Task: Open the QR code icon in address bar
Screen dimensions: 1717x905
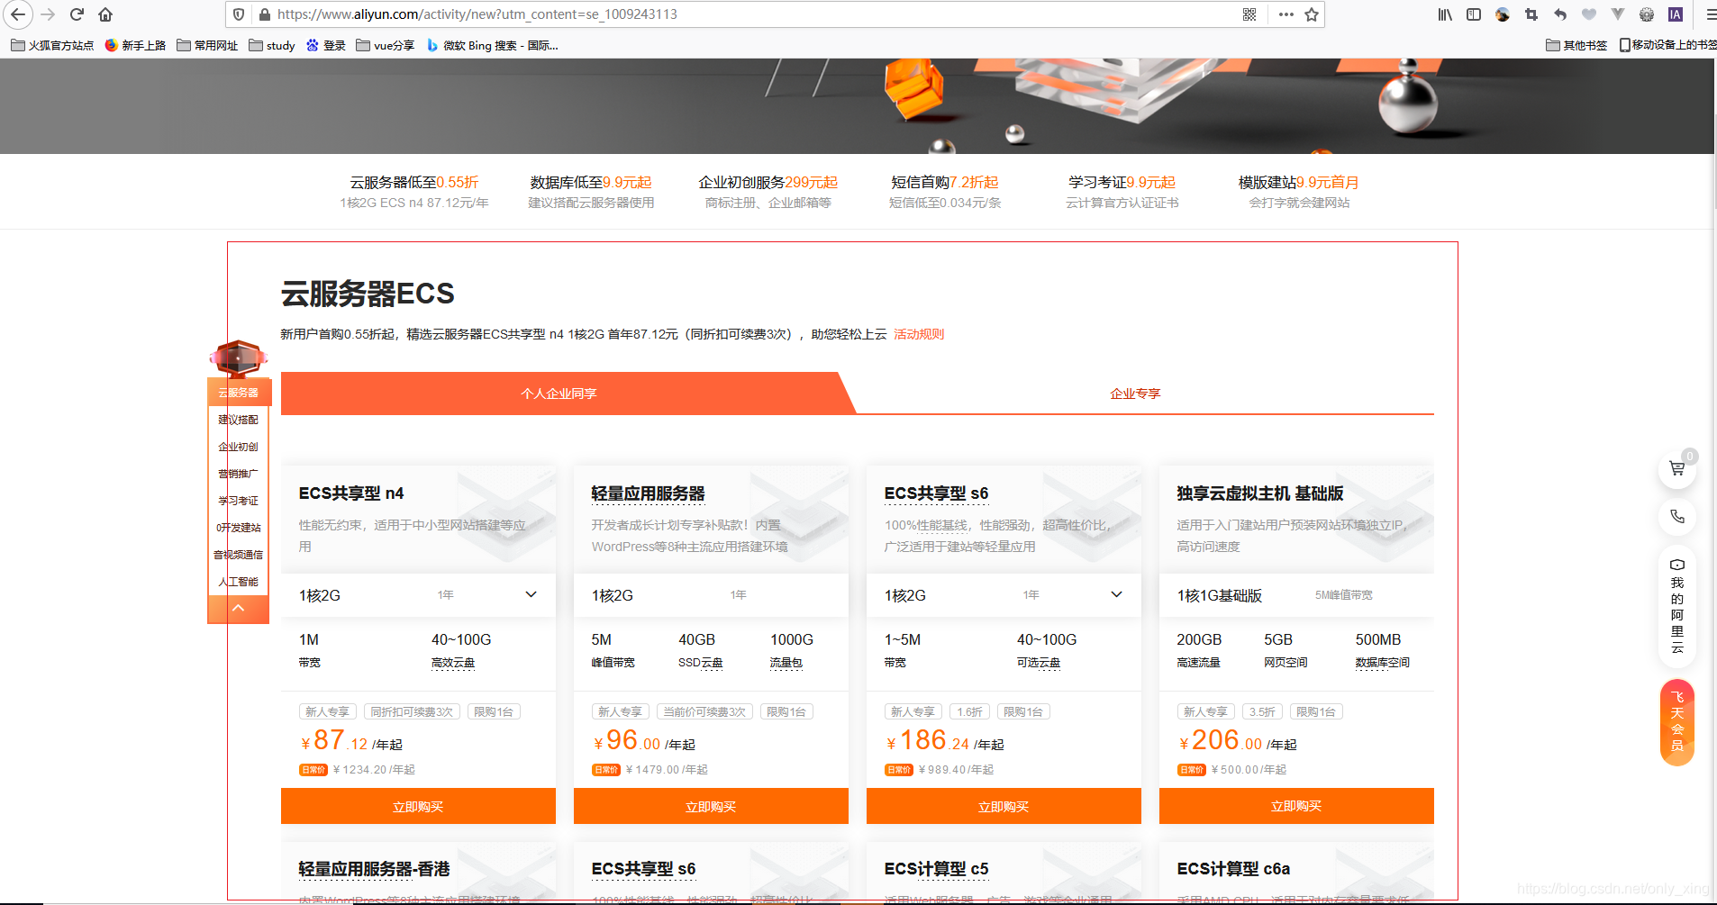Action: [x=1249, y=14]
